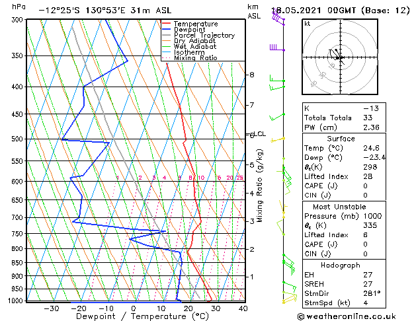Click the red Temperature legend entry
The image size is (416, 321).
pyautogui.click(x=196, y=24)
